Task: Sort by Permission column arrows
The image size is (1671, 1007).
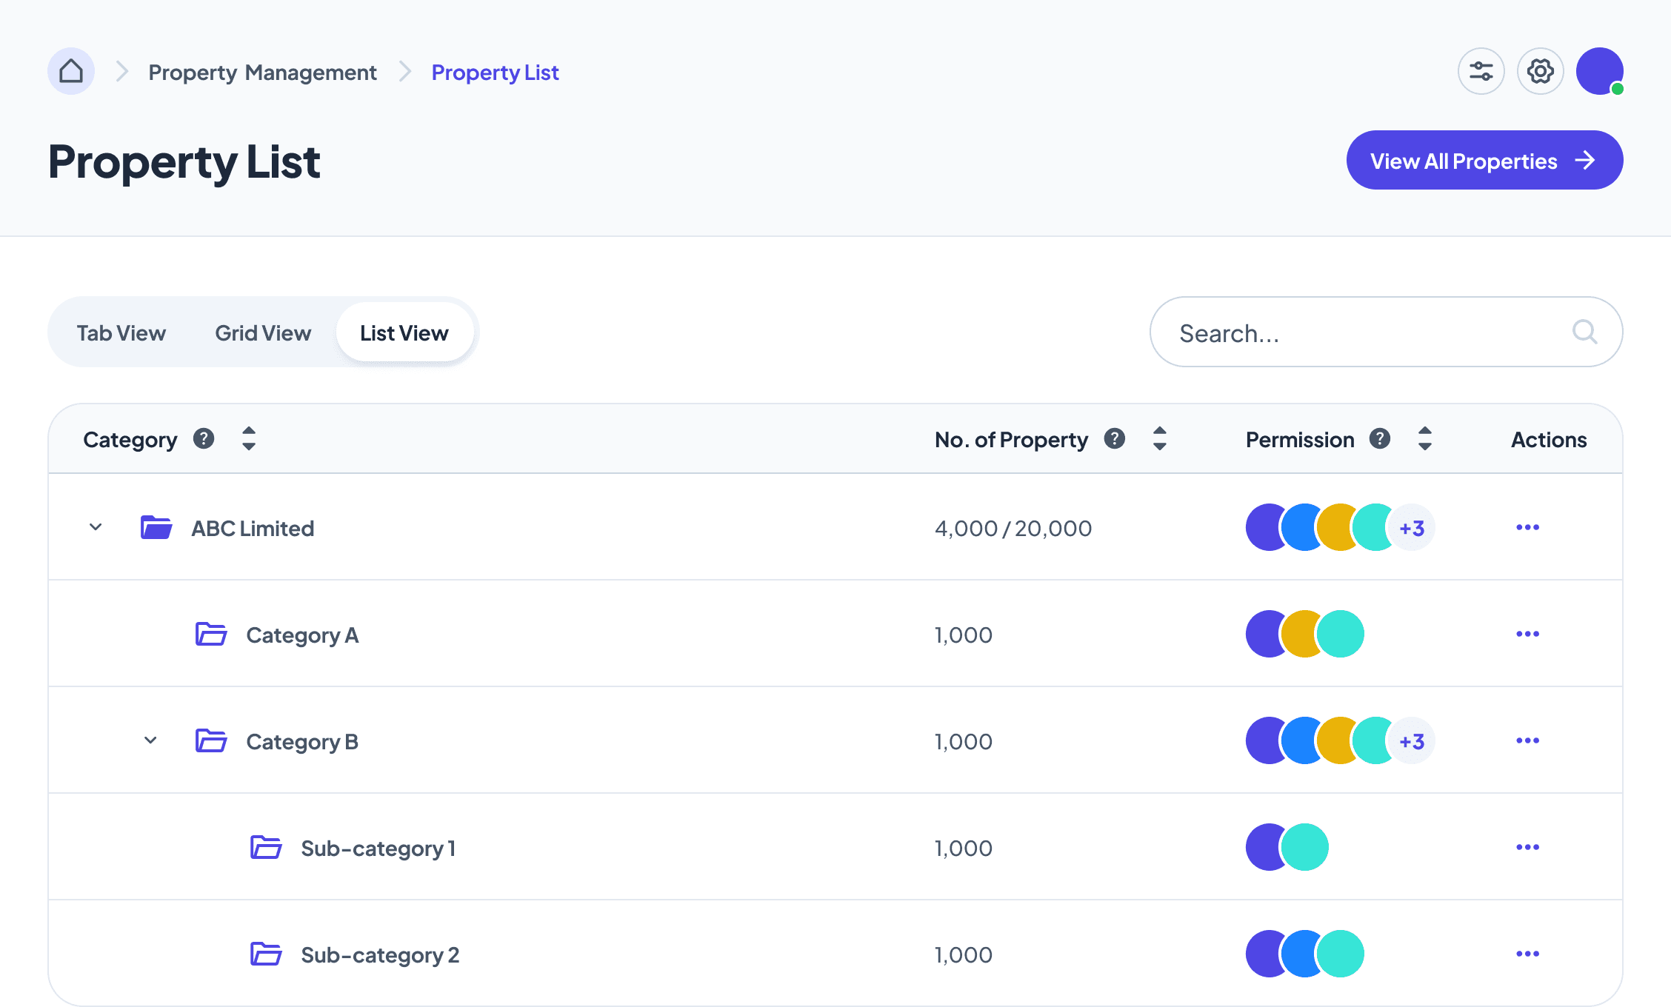Action: click(1424, 439)
